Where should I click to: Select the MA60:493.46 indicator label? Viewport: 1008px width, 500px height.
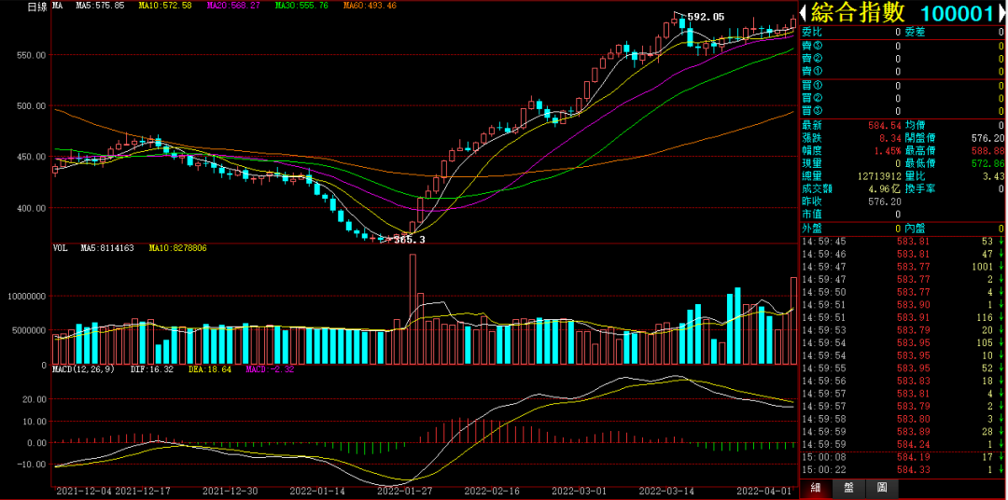[x=370, y=6]
